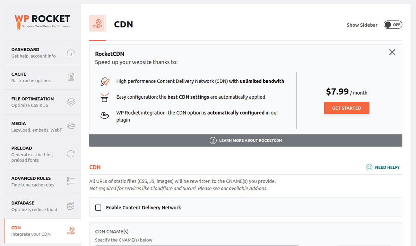Go to the Advanced Rules section
The width and height of the screenshot is (416, 246).
pyautogui.click(x=31, y=181)
